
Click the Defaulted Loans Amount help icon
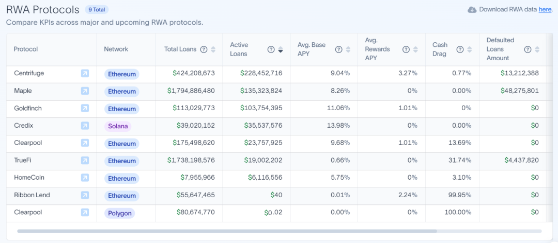[x=528, y=49]
